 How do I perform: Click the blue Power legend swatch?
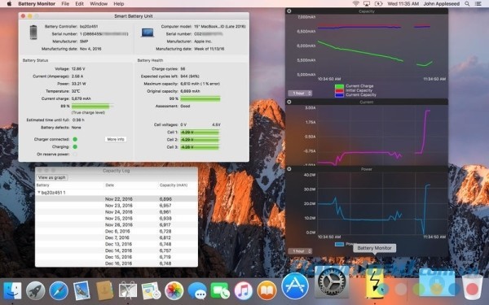tap(339, 244)
